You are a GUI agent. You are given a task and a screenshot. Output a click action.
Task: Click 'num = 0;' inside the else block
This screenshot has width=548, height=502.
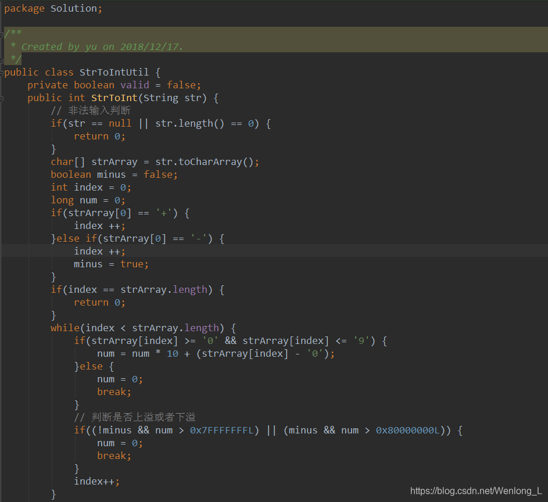click(x=120, y=379)
